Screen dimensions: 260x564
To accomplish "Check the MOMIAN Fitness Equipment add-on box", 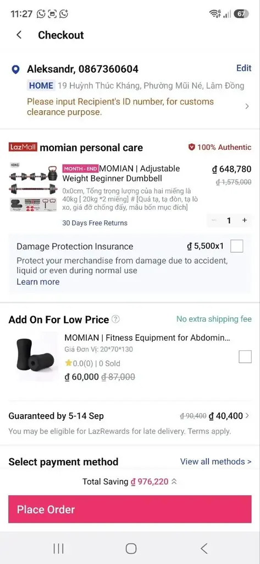I will 245,357.
